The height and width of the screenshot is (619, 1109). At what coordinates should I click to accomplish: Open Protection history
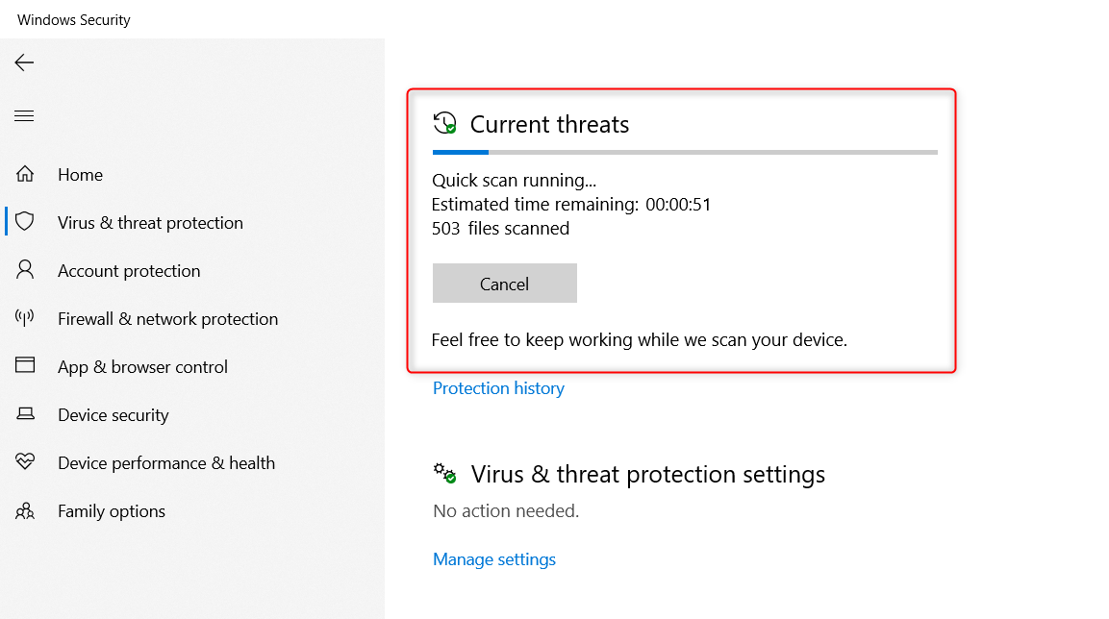pyautogui.click(x=498, y=387)
